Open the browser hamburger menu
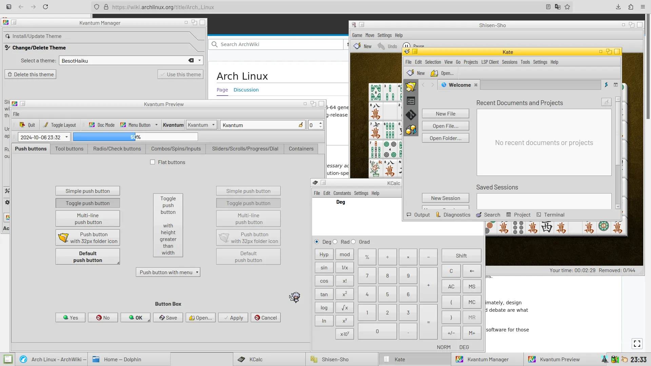Image resolution: width=651 pixels, height=366 pixels. click(643, 7)
